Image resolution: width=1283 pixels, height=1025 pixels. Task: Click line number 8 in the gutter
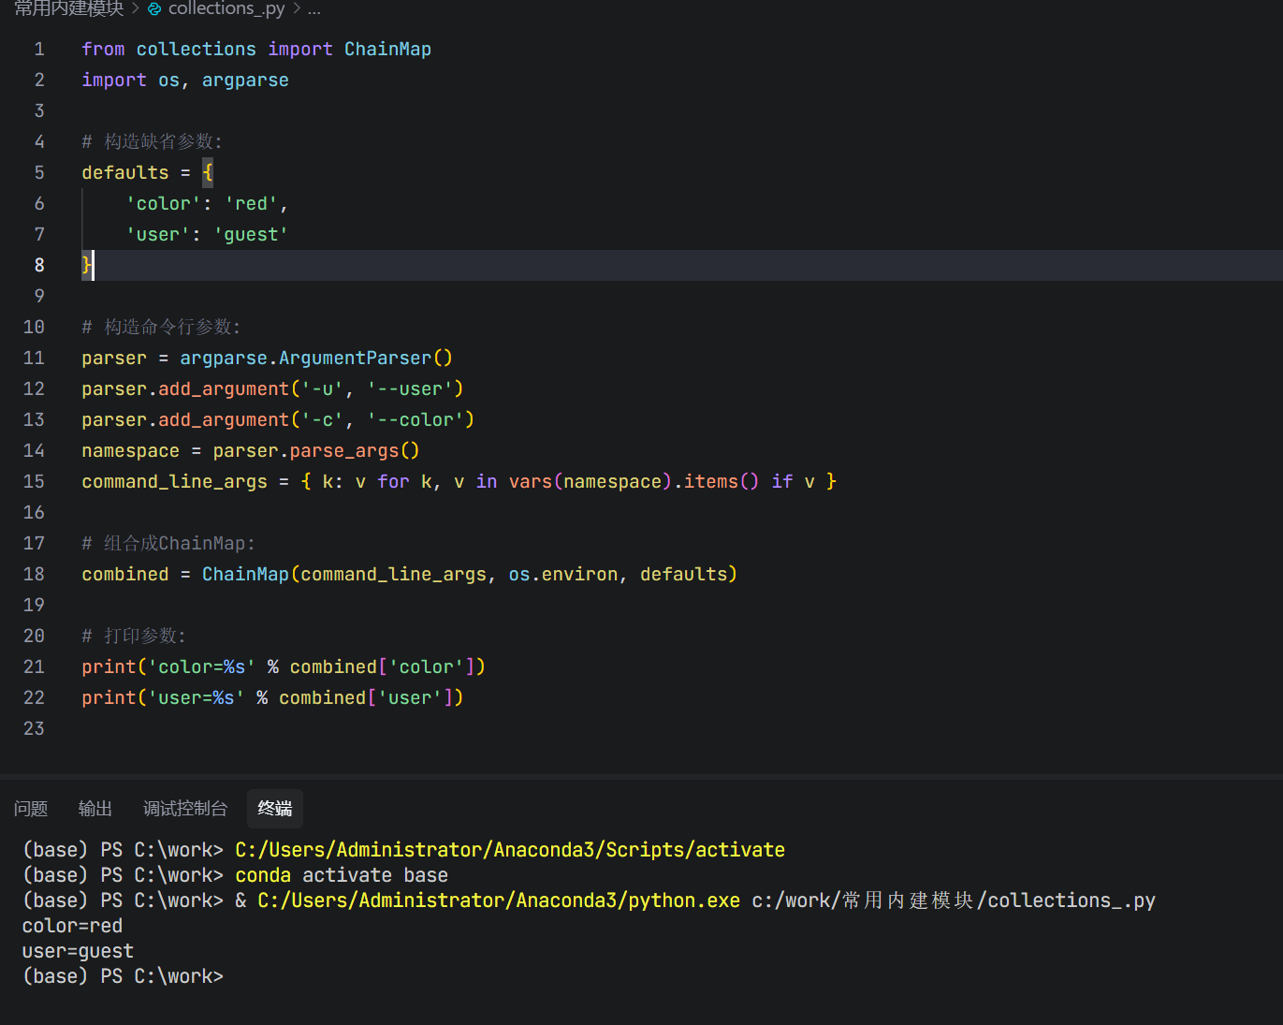pyautogui.click(x=39, y=265)
